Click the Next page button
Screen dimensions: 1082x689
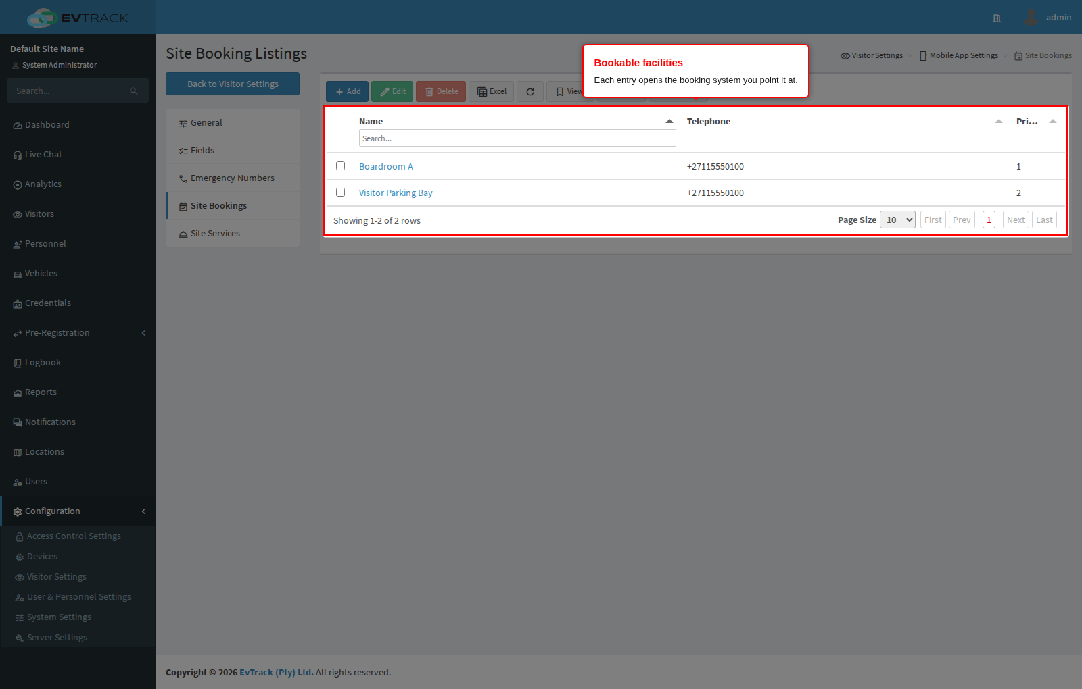coord(1016,220)
